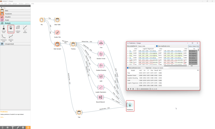
Task: Select the ROC Analysis widget
Action: tap(25, 29)
